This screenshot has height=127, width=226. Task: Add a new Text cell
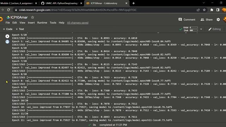click(x=20, y=29)
